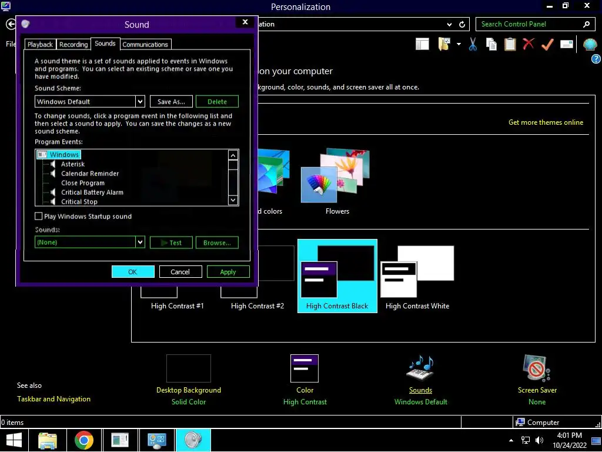The width and height of the screenshot is (602, 452).
Task: Open the Sounds settings icon
Action: (420, 367)
